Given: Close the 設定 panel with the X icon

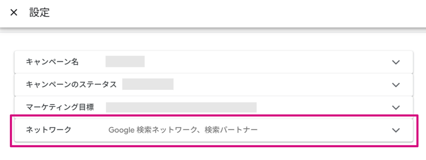Looking at the screenshot, I should [x=13, y=13].
